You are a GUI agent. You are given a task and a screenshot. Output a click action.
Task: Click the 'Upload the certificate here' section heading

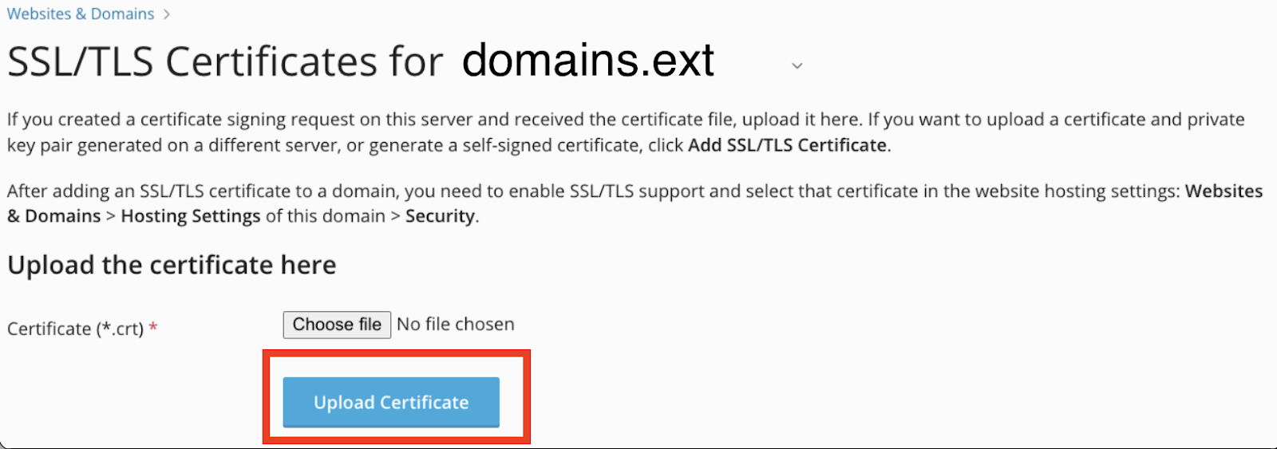[x=172, y=265]
